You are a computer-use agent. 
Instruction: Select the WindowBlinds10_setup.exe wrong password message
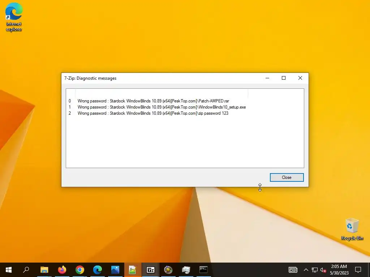point(162,107)
